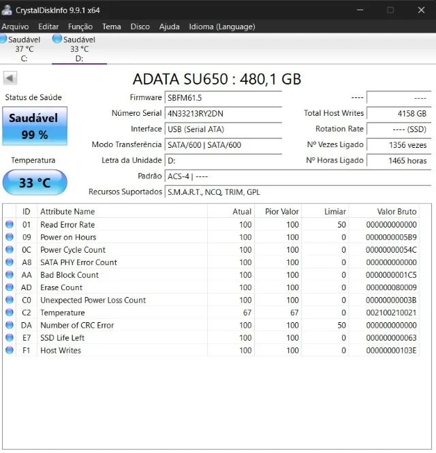
Task: Click the status orb for Read Error Rate
Action: pyautogui.click(x=10, y=225)
